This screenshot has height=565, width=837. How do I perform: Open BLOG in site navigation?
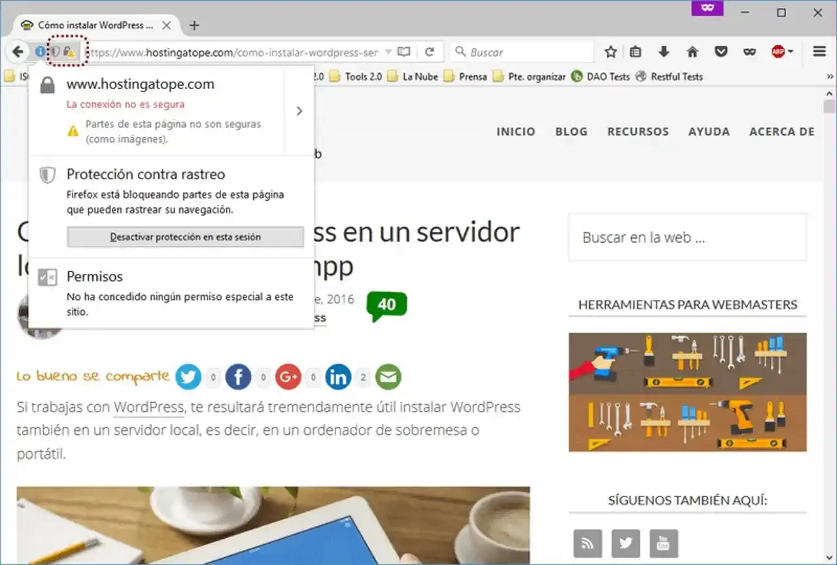[571, 131]
